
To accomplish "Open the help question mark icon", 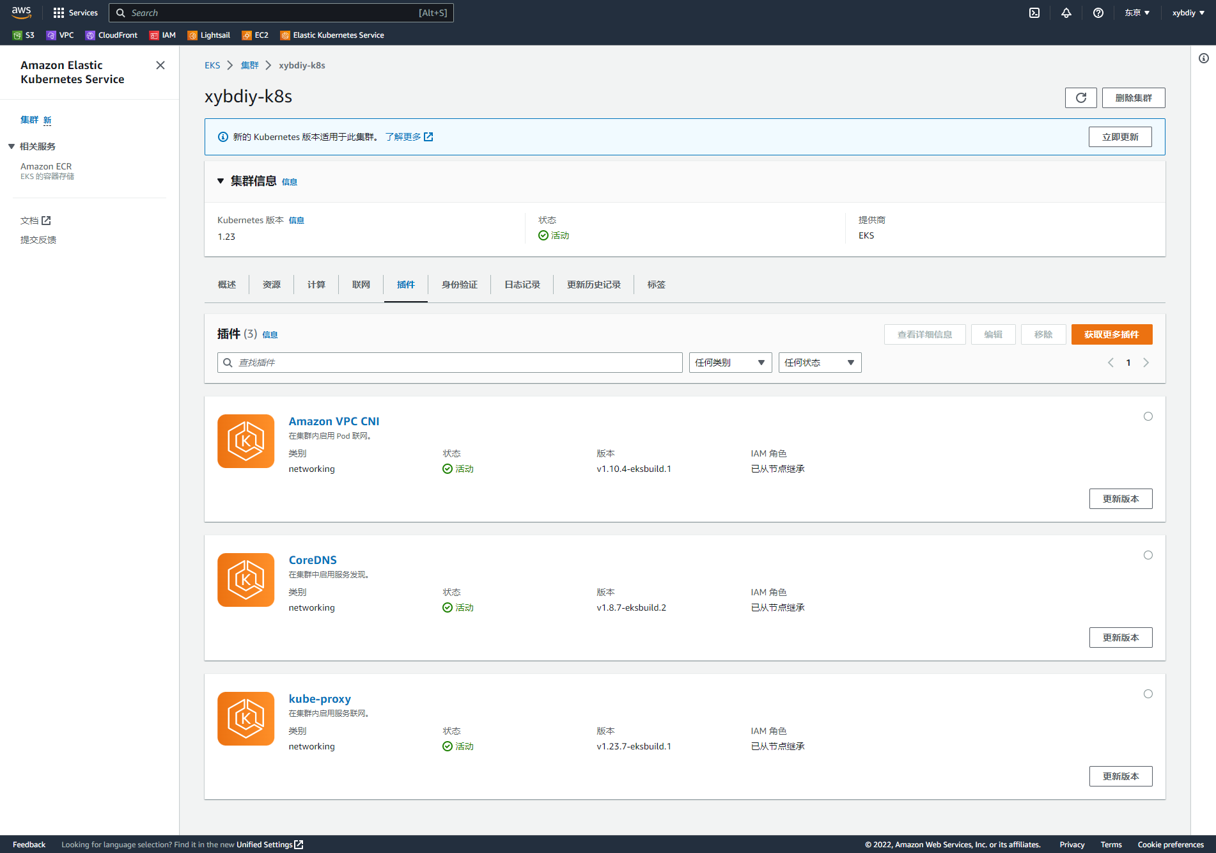I will [x=1098, y=13].
